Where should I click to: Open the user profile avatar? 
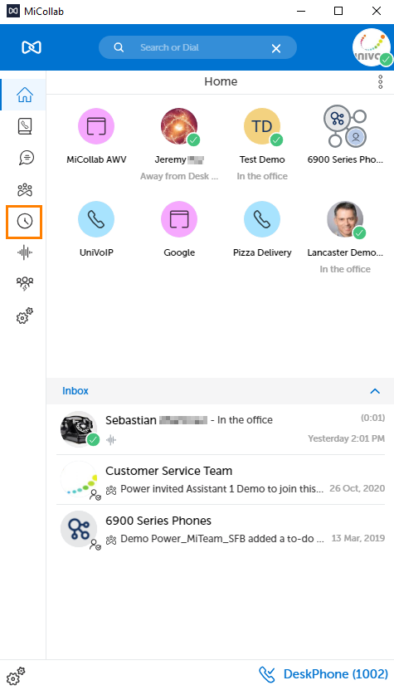372,47
